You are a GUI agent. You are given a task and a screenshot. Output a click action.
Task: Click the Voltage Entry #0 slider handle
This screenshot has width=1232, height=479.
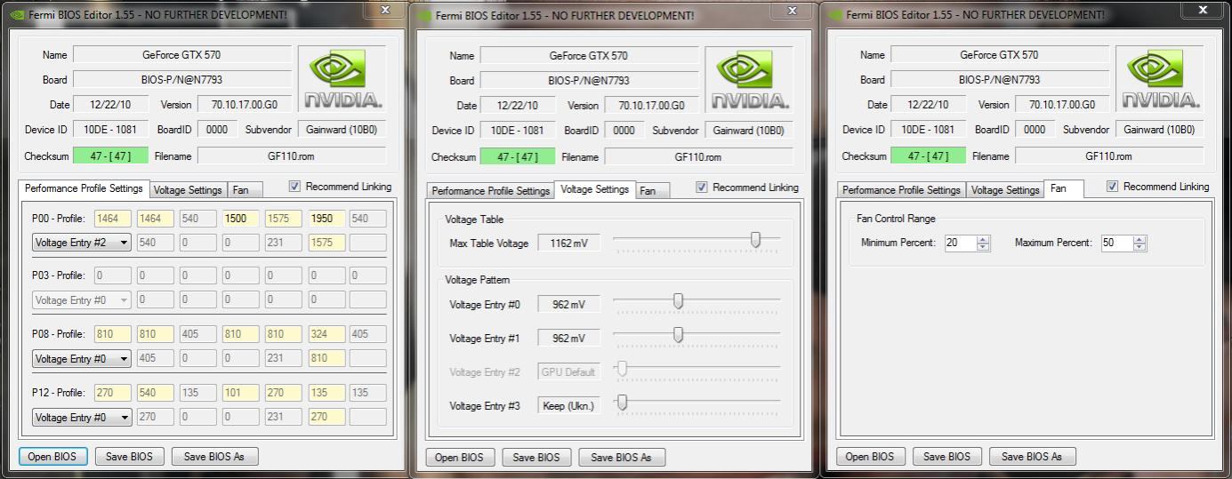pos(678,302)
